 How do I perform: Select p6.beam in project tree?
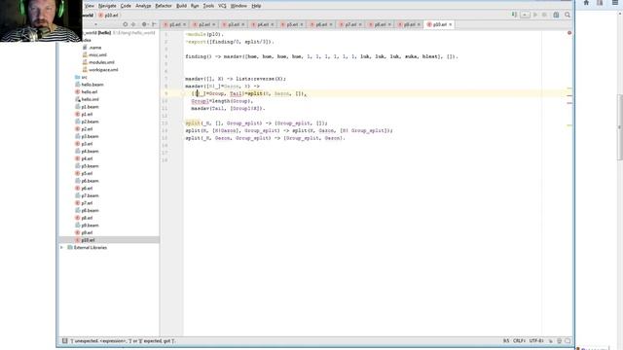point(90,181)
